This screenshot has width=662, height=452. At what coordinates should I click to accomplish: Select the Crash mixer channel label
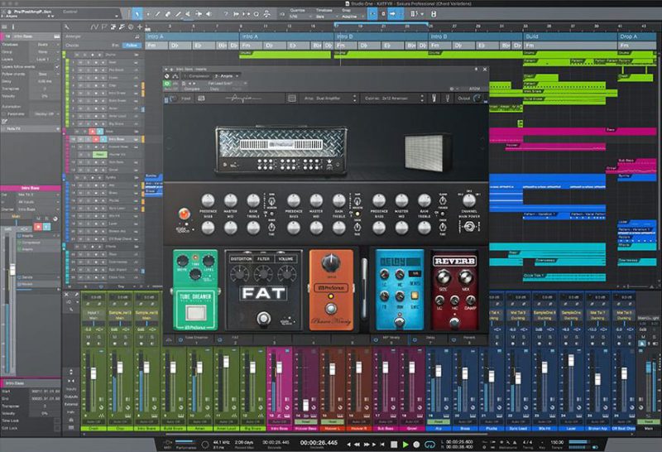(x=94, y=428)
